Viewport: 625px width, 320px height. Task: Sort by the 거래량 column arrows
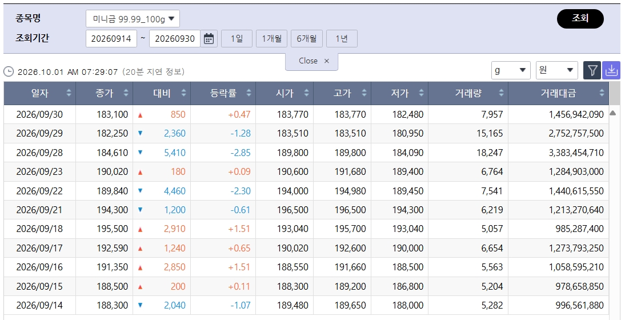(x=501, y=93)
